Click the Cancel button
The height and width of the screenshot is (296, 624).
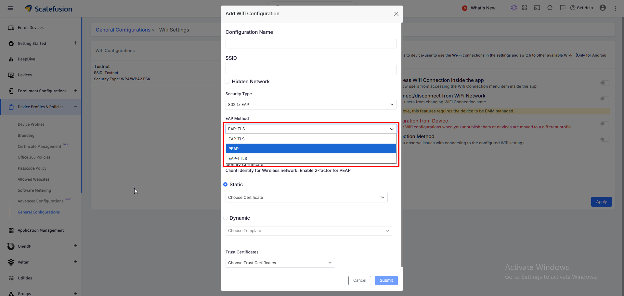click(x=360, y=280)
